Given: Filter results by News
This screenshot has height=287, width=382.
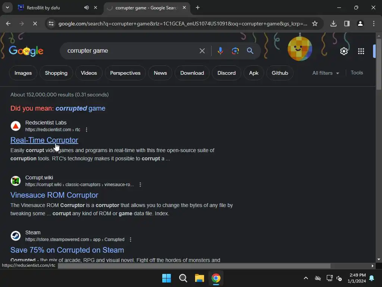Looking at the screenshot, I should pyautogui.click(x=160, y=73).
